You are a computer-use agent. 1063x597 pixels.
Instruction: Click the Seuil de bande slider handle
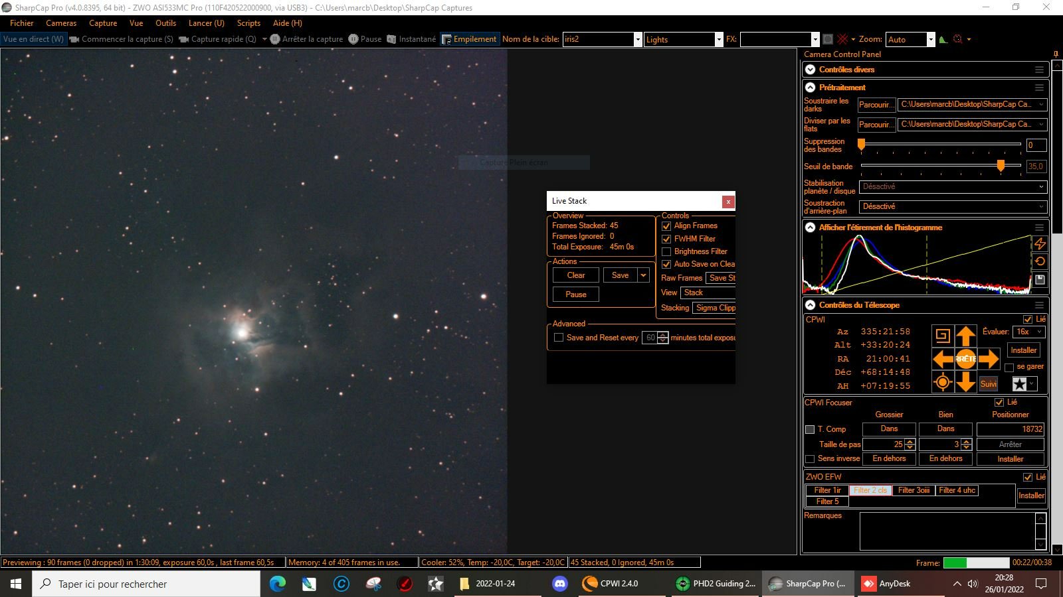pos(1001,166)
